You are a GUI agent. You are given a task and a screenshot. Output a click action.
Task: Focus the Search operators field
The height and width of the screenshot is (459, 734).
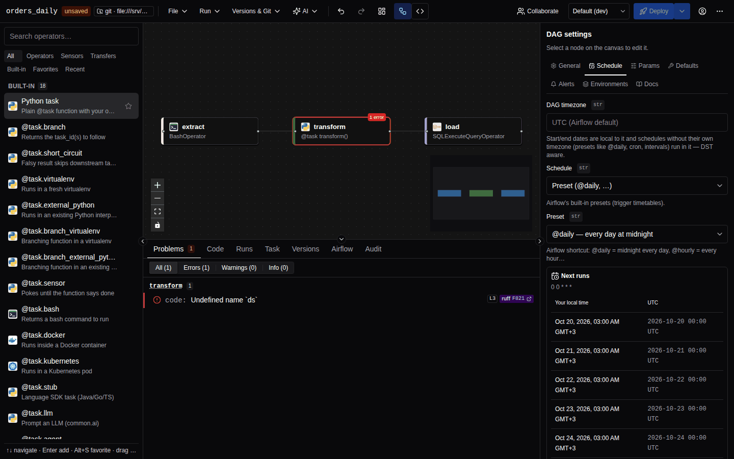coord(71,36)
